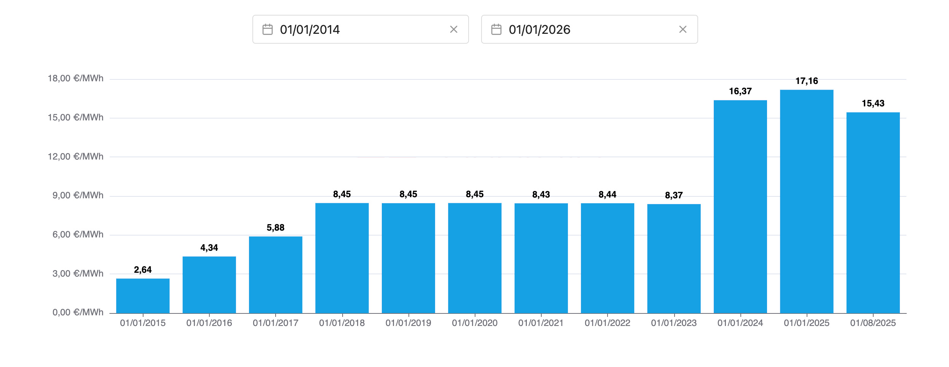Image resolution: width=949 pixels, height=367 pixels.
Task: Select the 01/01/2023 bar valued 8,37
Action: (674, 259)
